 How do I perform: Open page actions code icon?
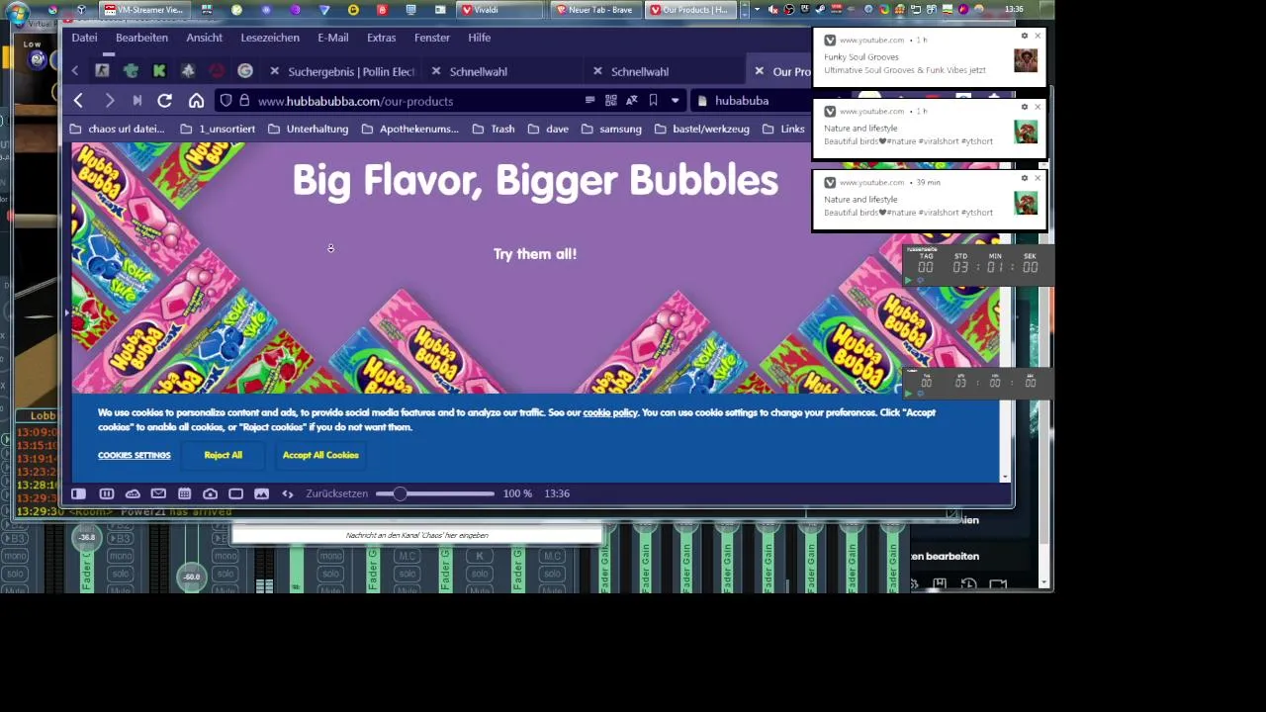pyautogui.click(x=288, y=493)
